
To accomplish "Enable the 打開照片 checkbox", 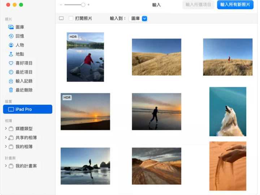I will pyautogui.click(x=71, y=18).
